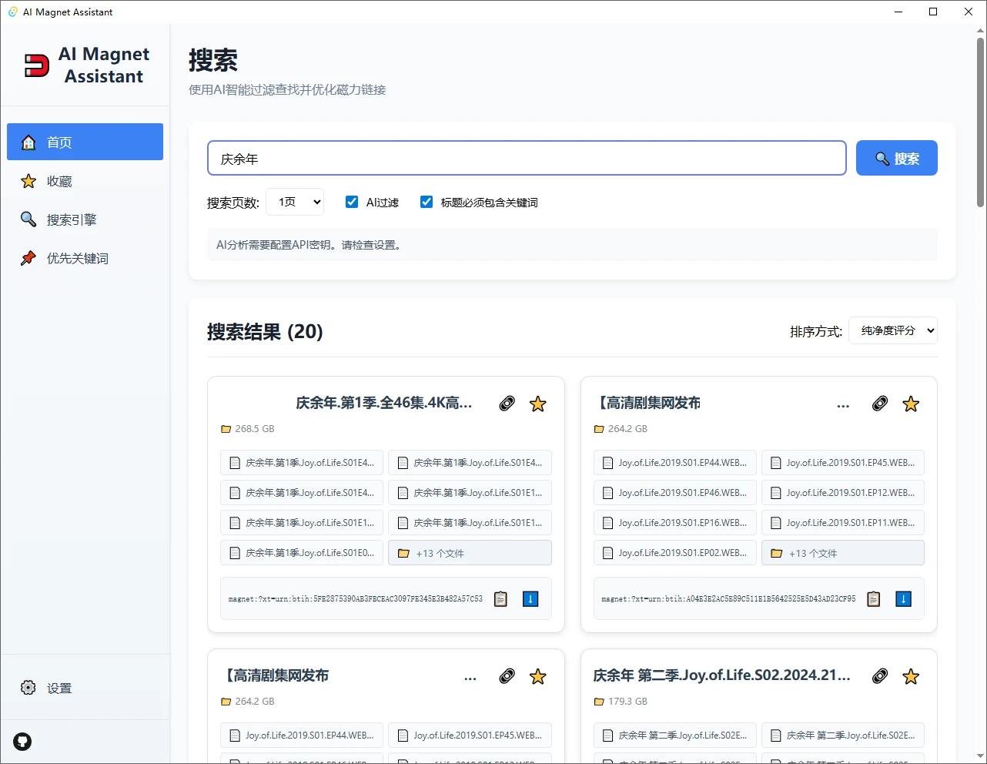Open the 排序方式 sorting dropdown
The image size is (987, 764).
point(893,330)
